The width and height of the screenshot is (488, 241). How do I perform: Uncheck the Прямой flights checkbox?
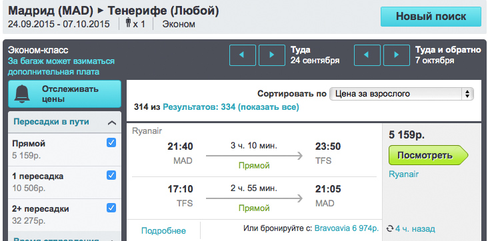coord(111,142)
